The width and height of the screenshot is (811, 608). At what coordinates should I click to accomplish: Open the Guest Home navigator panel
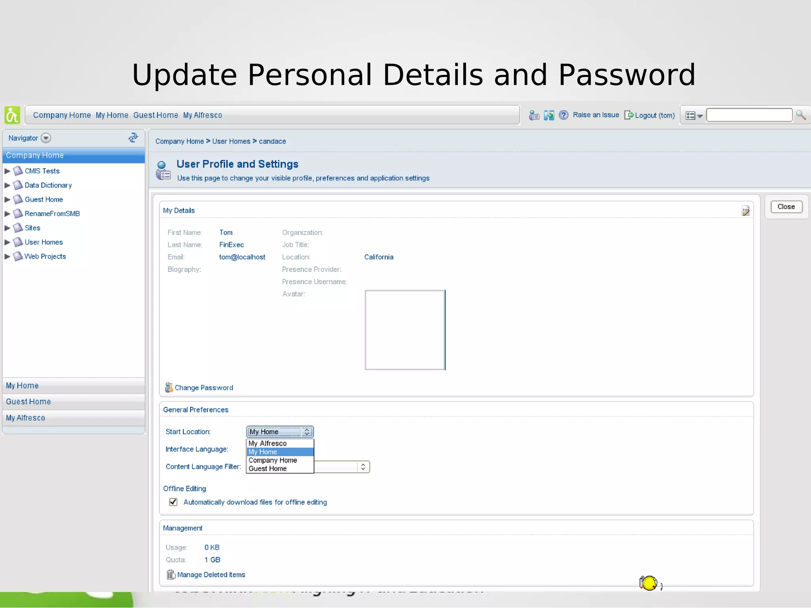(x=74, y=402)
